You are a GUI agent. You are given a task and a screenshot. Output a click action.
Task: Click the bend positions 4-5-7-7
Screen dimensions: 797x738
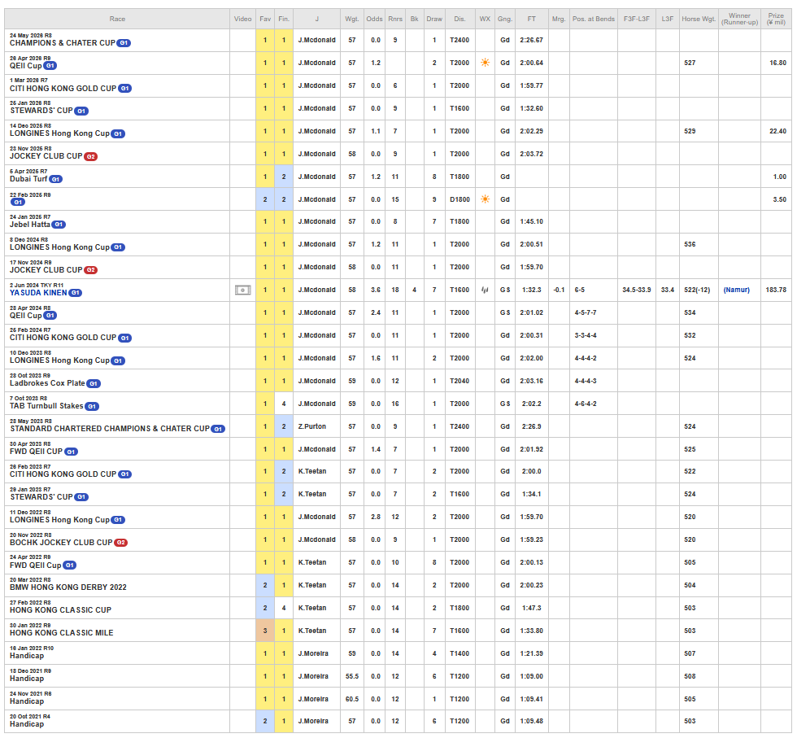coord(586,312)
